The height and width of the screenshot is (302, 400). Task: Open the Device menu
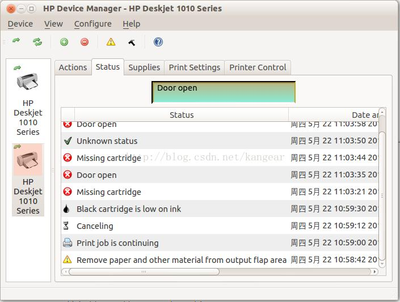coord(20,24)
